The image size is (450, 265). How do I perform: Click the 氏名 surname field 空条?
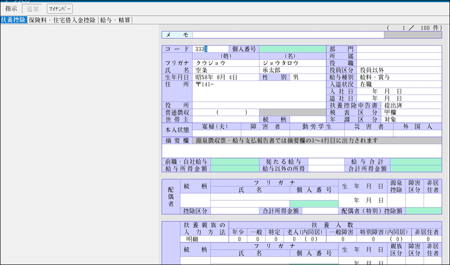coord(226,70)
